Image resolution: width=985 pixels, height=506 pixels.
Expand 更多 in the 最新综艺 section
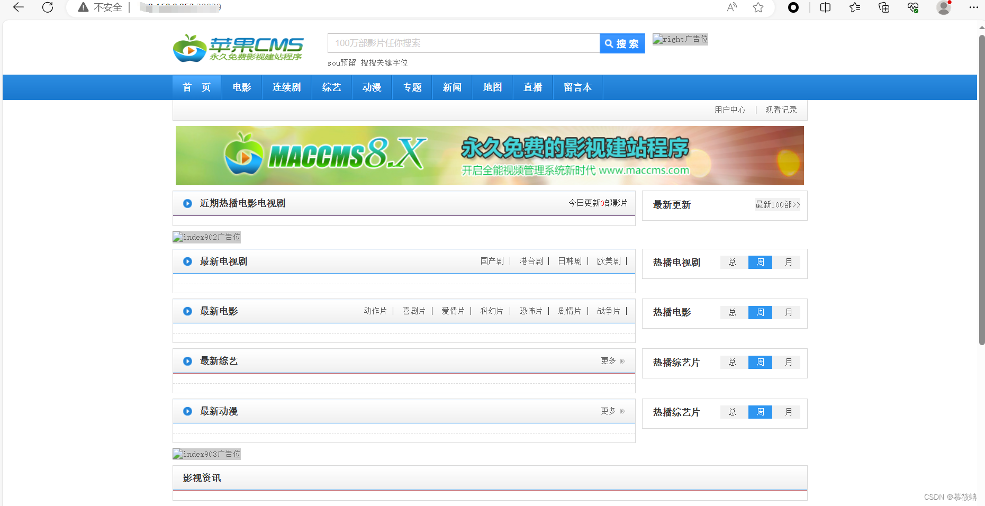tap(613, 361)
